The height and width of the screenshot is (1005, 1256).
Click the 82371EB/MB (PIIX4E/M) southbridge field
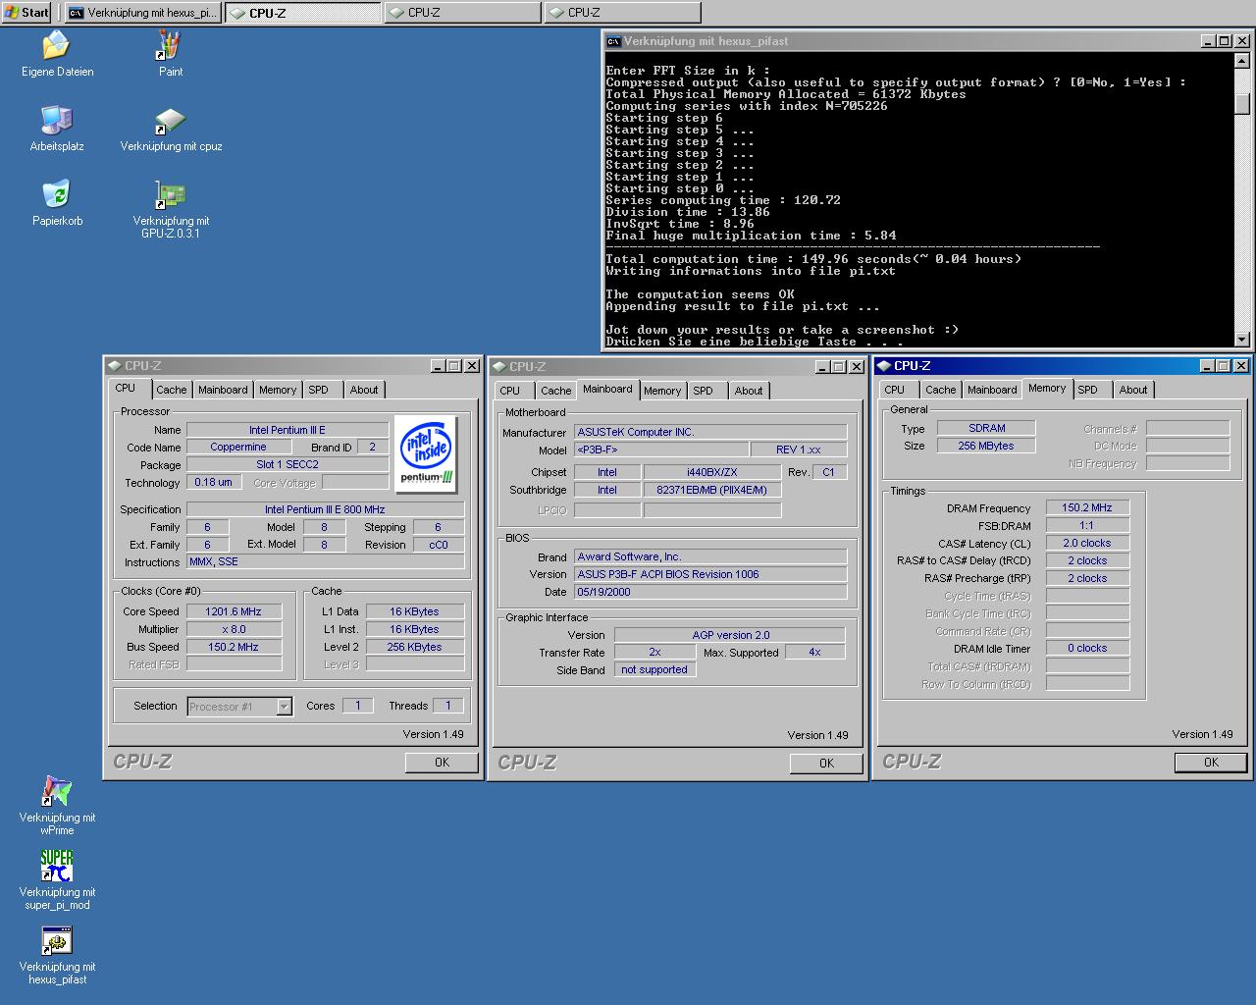[x=711, y=490]
